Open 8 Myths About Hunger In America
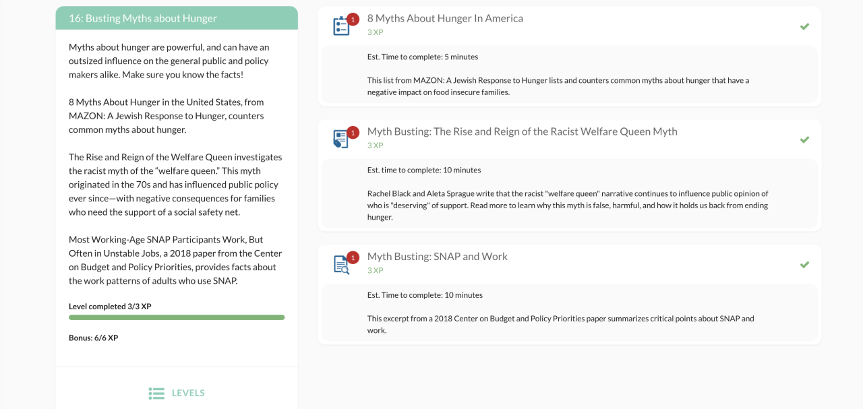Screen dimensions: 863x409 [x=445, y=18]
